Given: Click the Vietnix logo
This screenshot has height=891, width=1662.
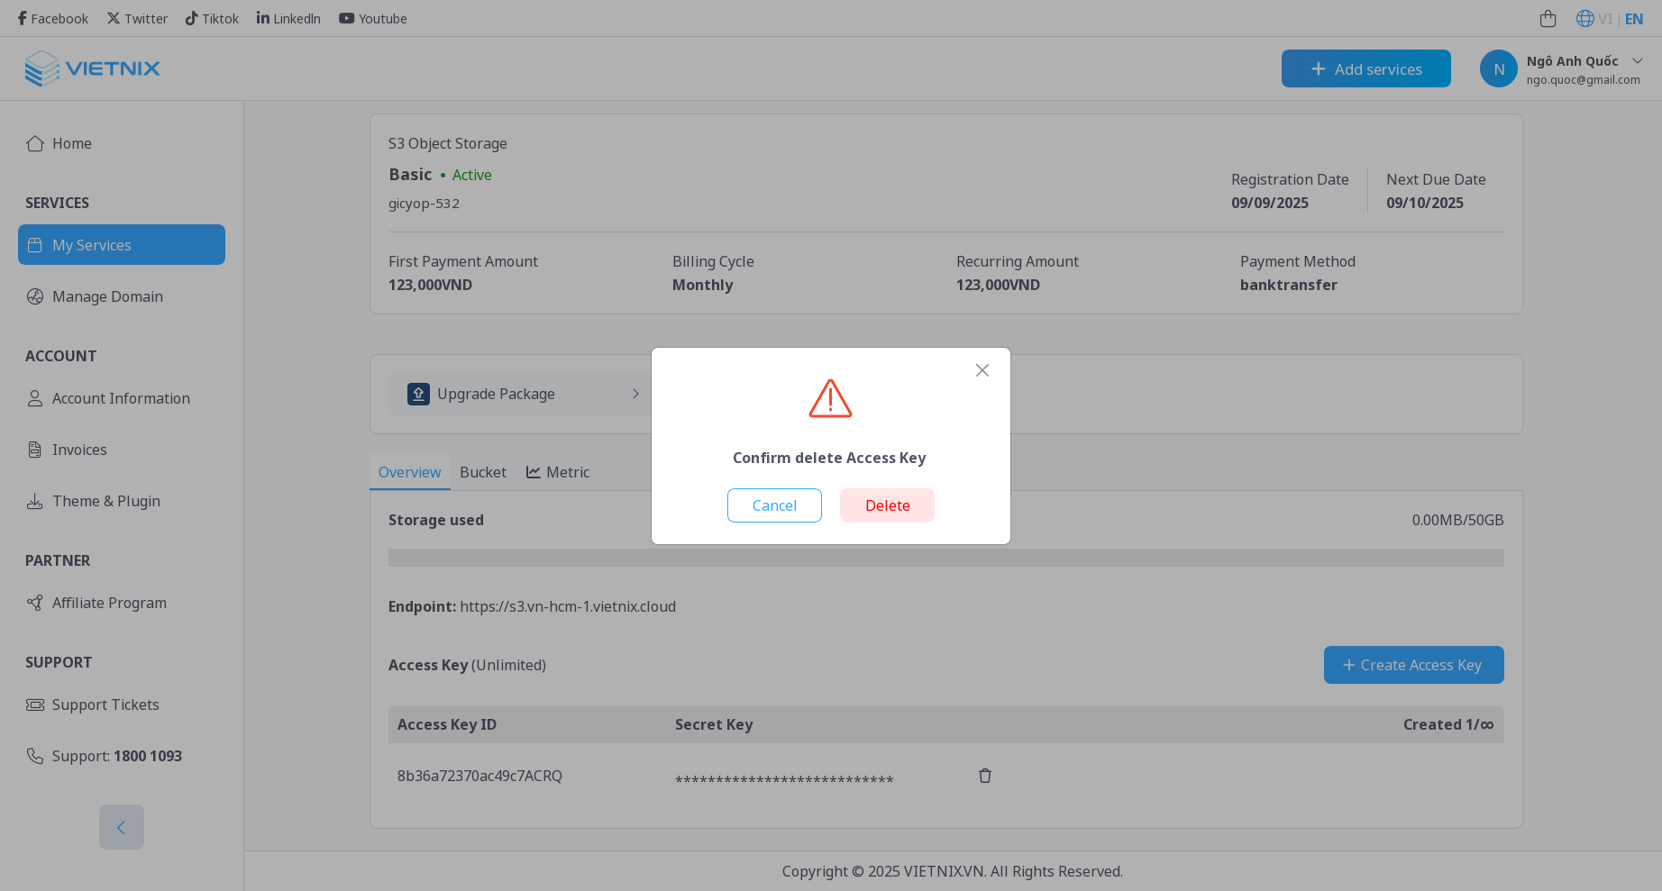Looking at the screenshot, I should (93, 68).
